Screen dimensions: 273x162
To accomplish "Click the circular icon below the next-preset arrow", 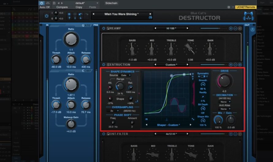I will [x=150, y=17].
